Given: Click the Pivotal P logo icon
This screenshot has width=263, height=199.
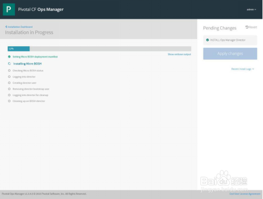Looking at the screenshot, I should pos(9,9).
